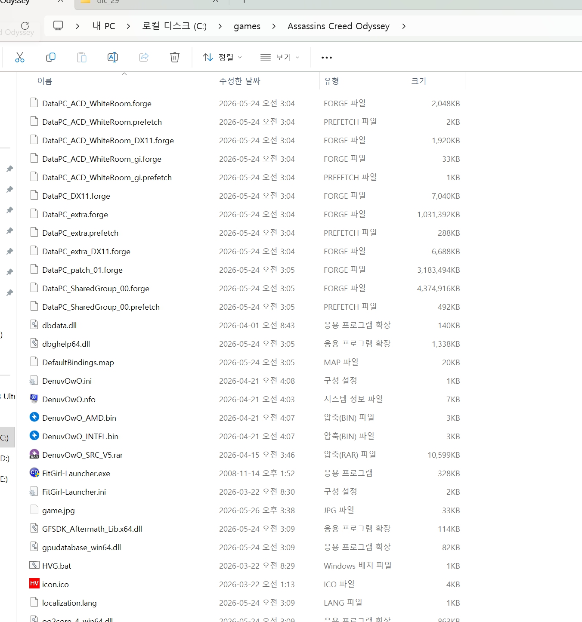Expand the chevron after 로컬 디스크 (C:)
582x622 pixels.
coord(220,26)
